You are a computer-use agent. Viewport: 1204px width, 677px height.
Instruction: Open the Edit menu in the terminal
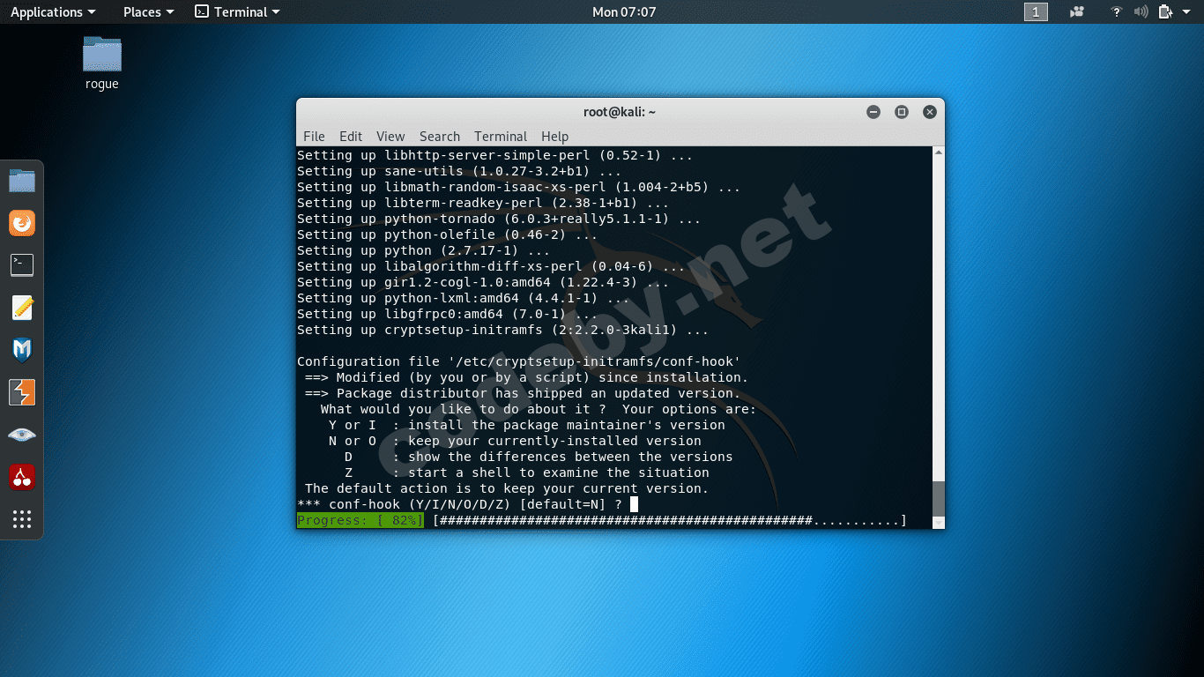click(x=351, y=136)
